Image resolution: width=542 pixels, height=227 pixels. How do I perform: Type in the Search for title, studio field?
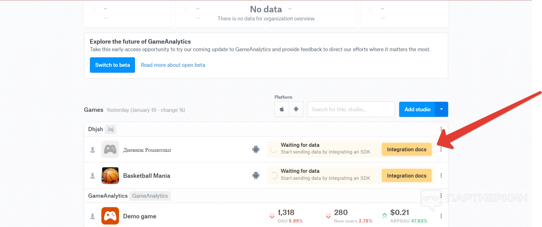click(351, 109)
